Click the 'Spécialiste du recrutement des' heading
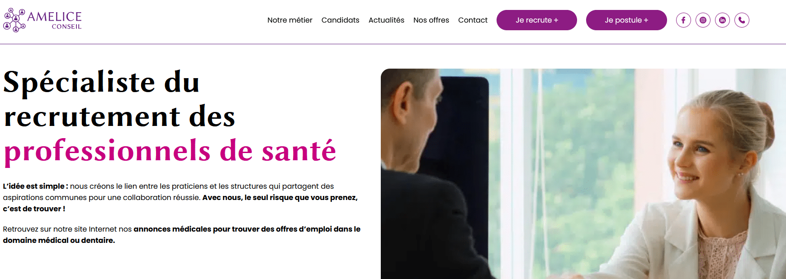This screenshot has width=786, height=279. [119, 99]
